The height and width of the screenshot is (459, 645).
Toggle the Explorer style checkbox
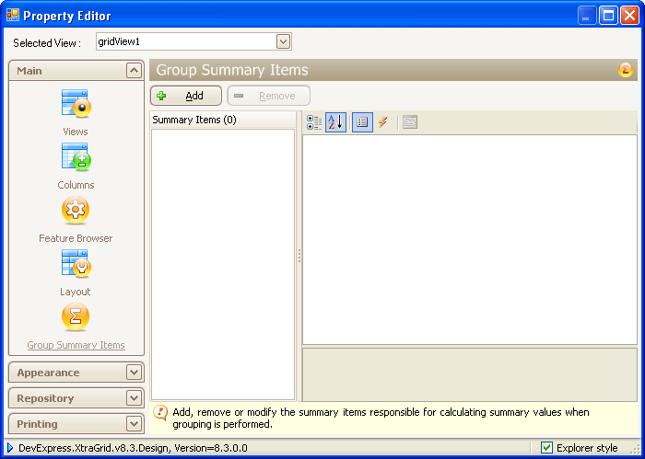pyautogui.click(x=546, y=448)
